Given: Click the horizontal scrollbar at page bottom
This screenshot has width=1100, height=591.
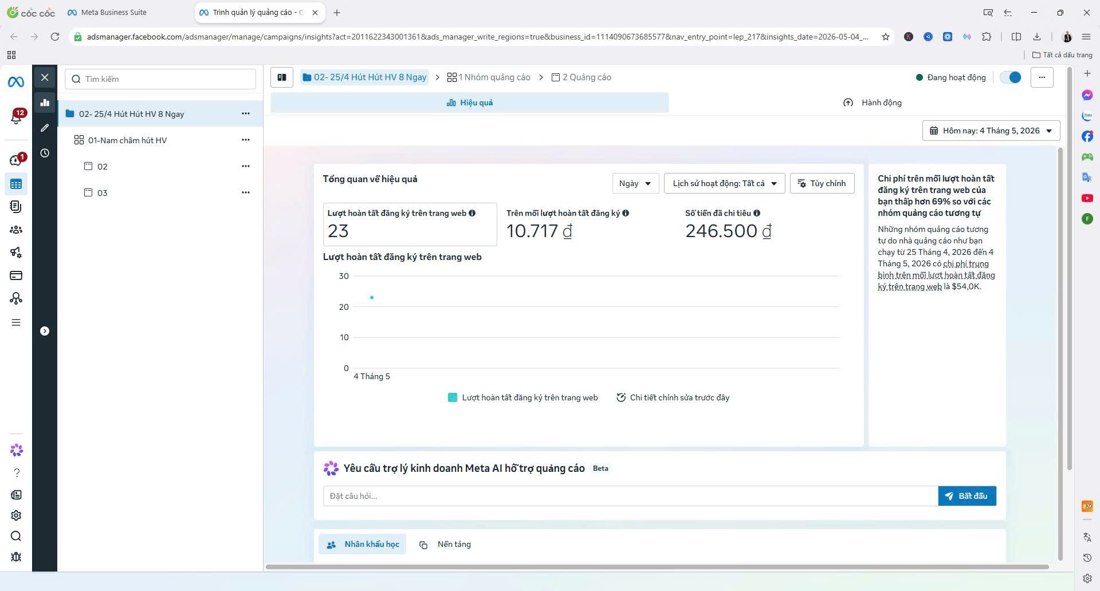Looking at the screenshot, I should pos(657,567).
